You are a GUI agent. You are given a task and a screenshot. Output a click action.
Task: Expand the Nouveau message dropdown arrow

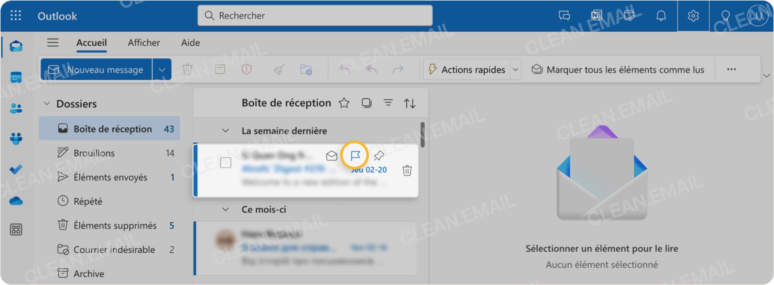click(x=162, y=69)
